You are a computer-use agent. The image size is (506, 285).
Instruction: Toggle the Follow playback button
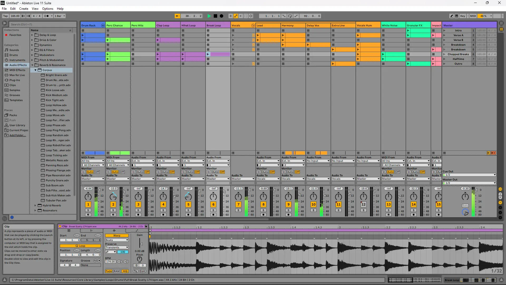coord(178,16)
